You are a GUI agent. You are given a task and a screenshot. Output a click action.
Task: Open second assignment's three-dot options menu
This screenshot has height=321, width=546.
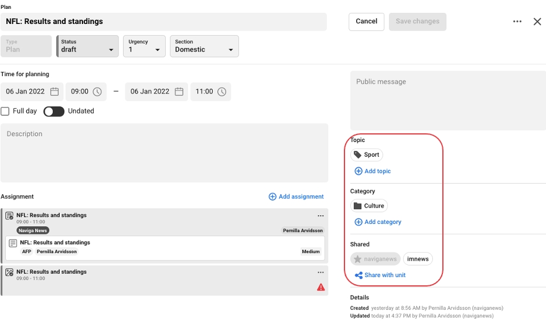(x=320, y=272)
